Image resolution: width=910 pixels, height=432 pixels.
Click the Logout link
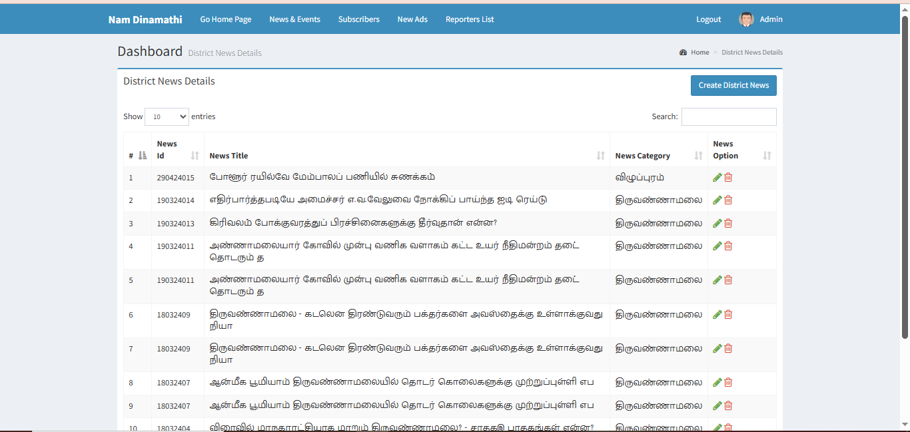tap(708, 19)
